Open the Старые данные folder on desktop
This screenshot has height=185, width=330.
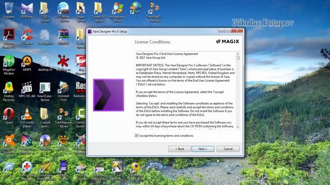pyautogui.click(x=45, y=118)
